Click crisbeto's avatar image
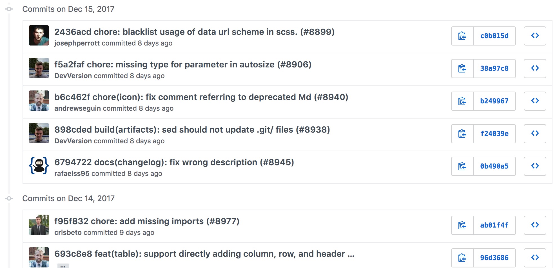The width and height of the screenshot is (557, 268). [x=39, y=223]
